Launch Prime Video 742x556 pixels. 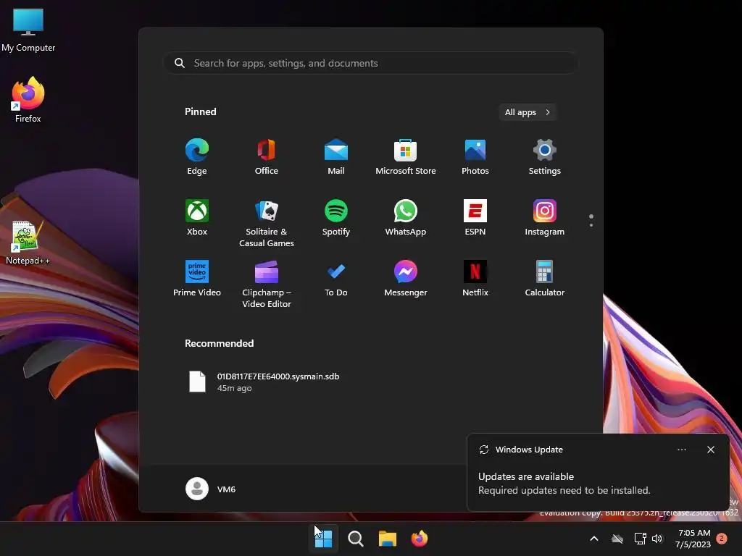tap(197, 279)
